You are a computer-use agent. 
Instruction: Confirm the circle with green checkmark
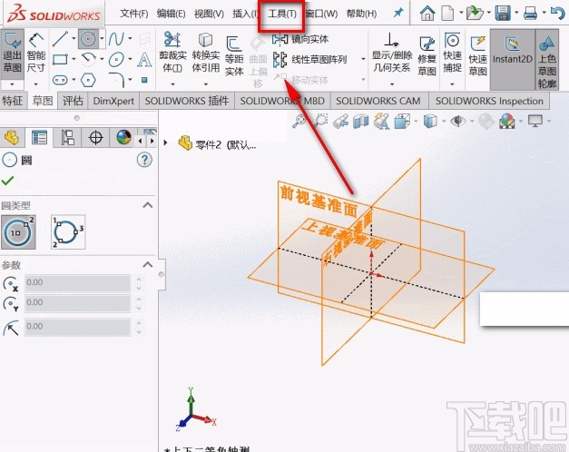point(8,181)
